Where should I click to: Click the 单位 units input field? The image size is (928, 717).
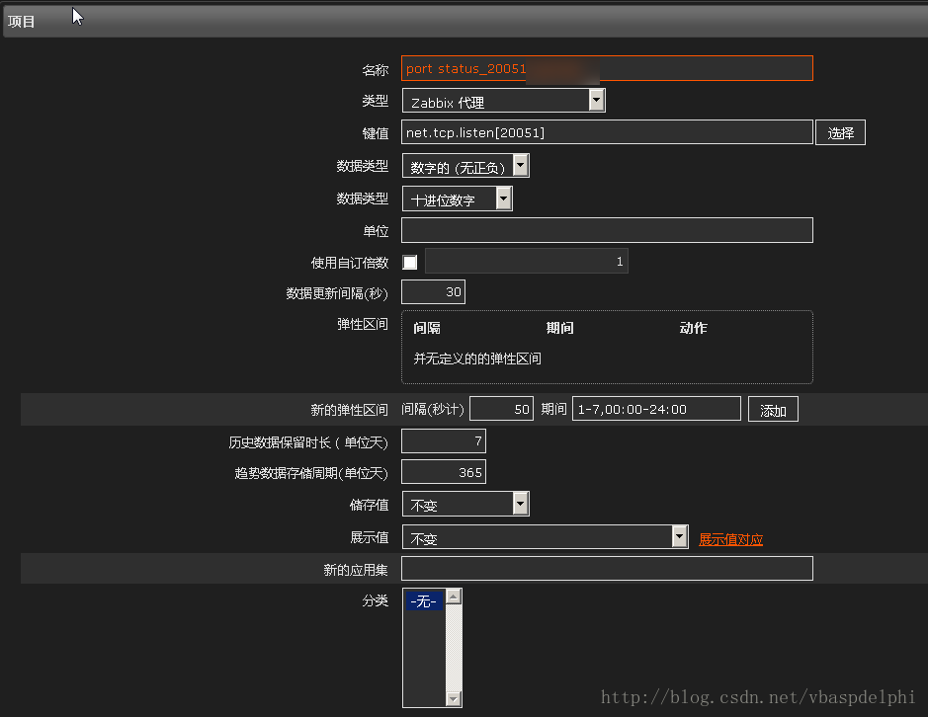tap(607, 230)
